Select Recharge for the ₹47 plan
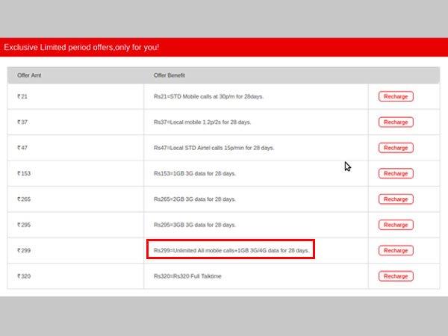 click(x=396, y=148)
